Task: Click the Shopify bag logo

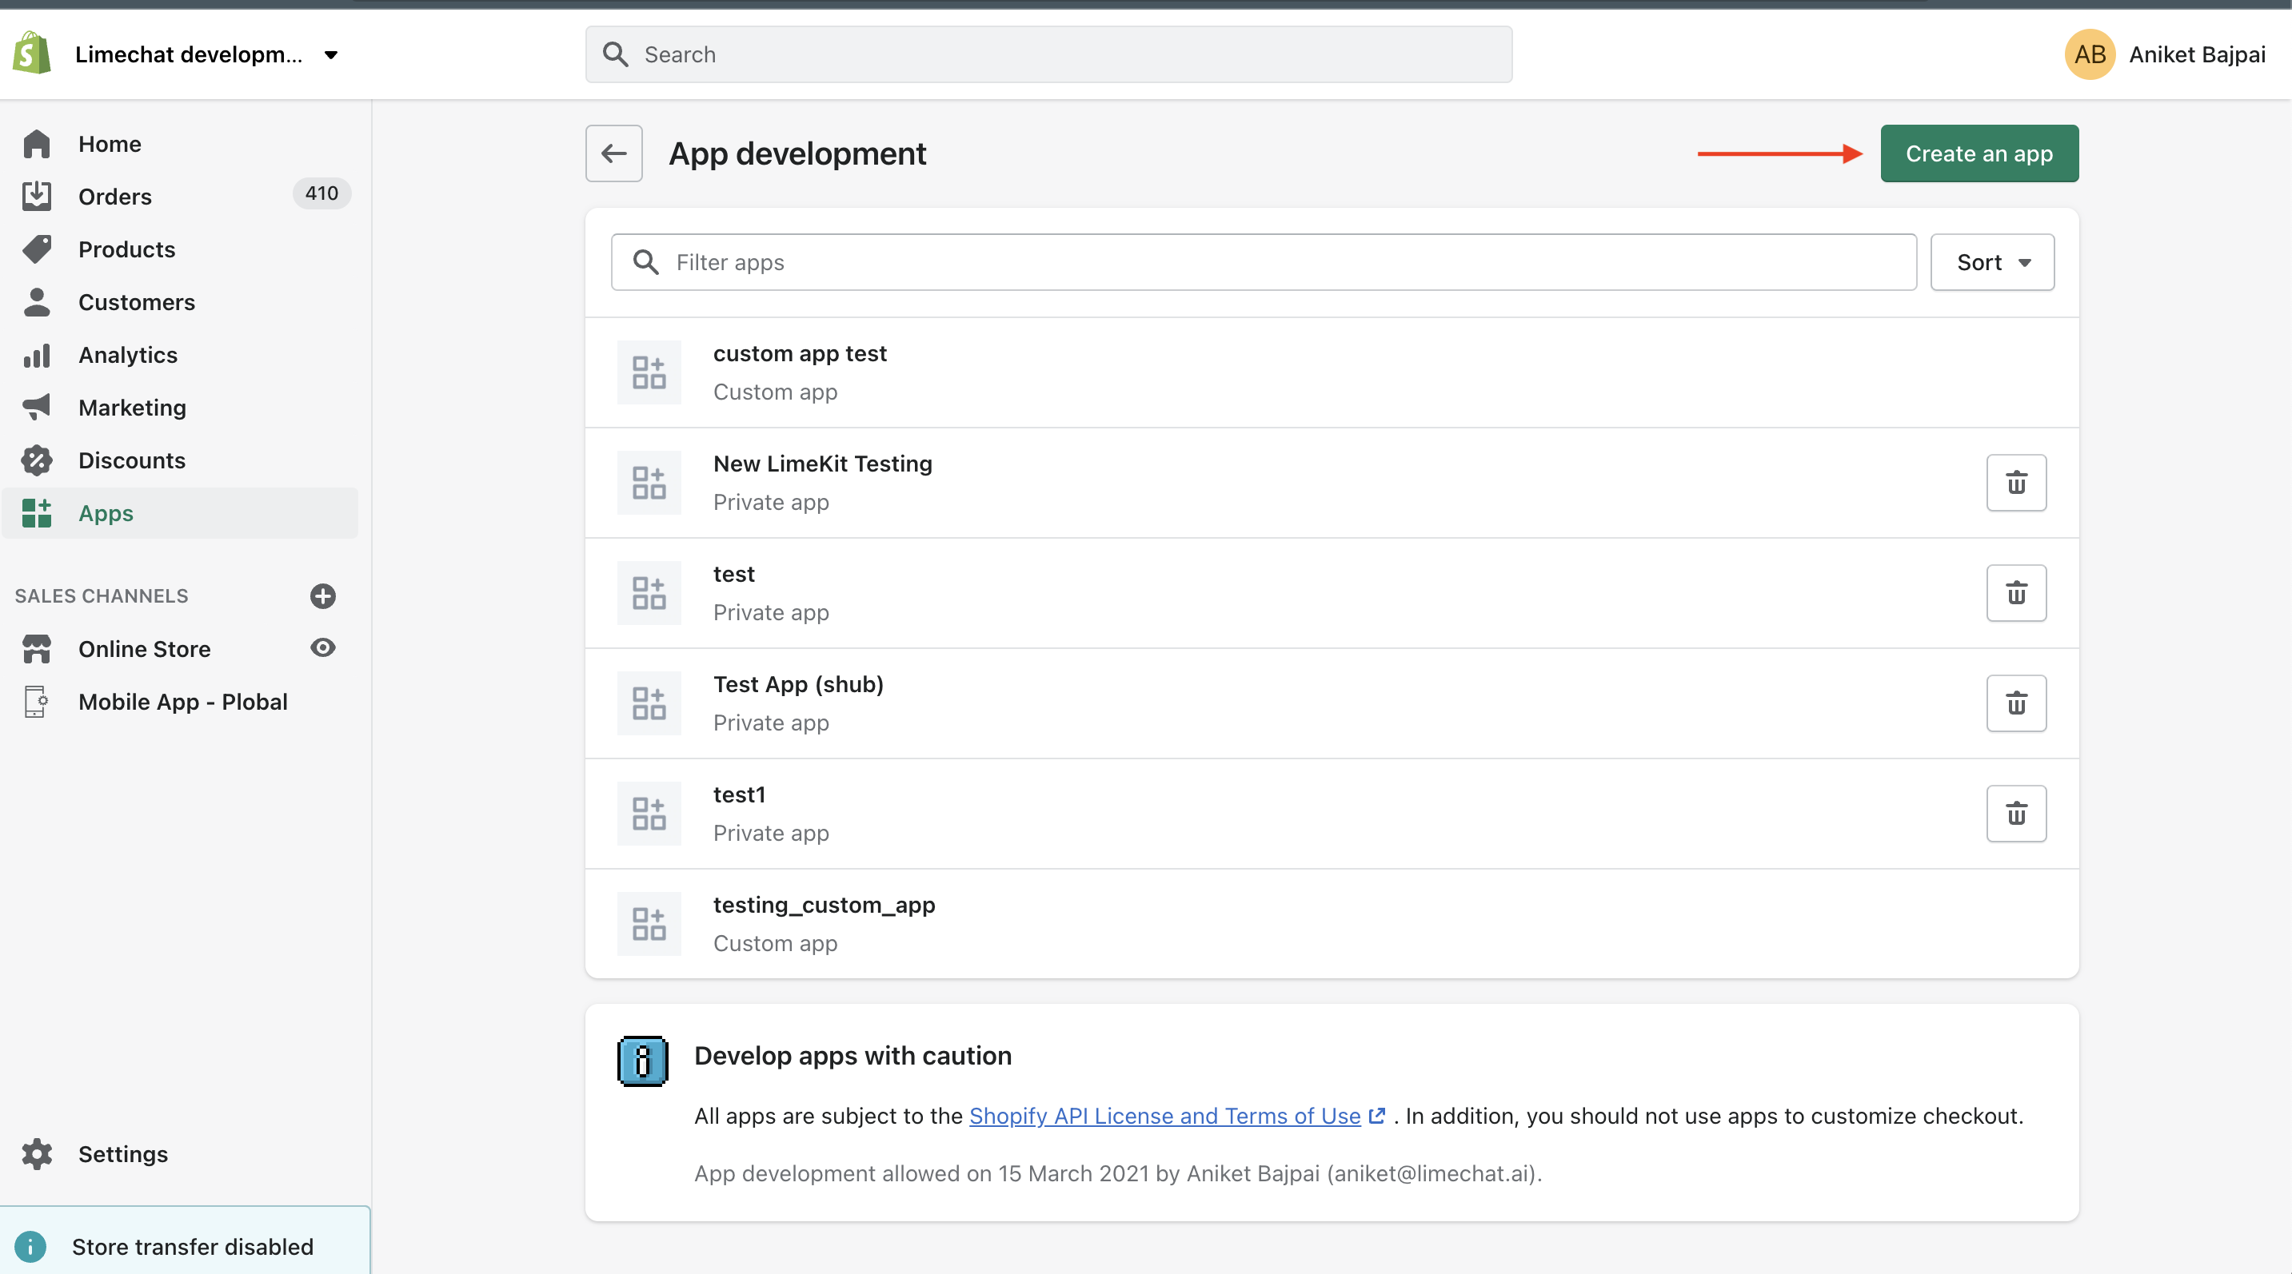Action: [32, 54]
